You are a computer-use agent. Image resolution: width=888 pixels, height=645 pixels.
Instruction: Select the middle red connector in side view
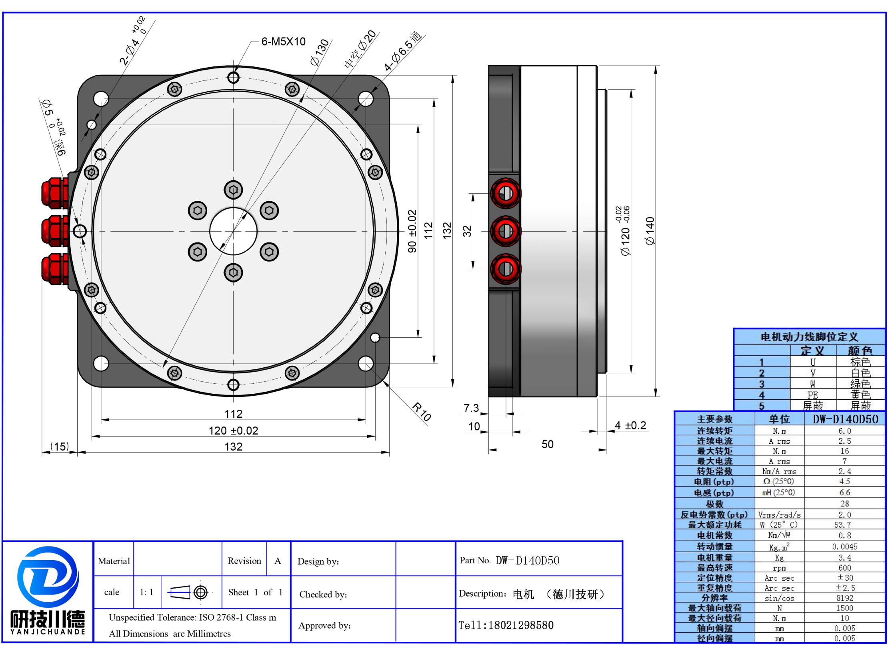click(x=506, y=231)
